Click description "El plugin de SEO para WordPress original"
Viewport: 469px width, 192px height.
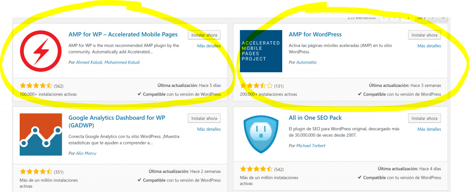(x=344, y=132)
